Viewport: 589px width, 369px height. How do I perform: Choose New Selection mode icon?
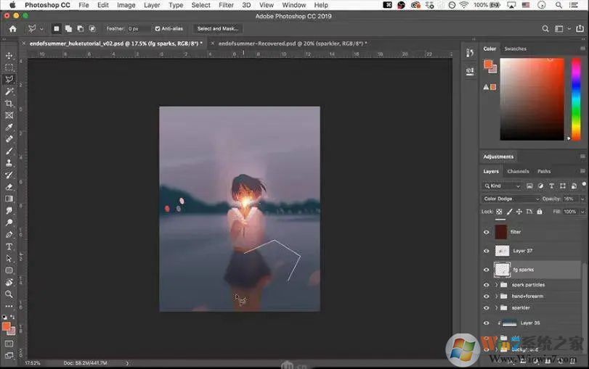click(x=57, y=28)
